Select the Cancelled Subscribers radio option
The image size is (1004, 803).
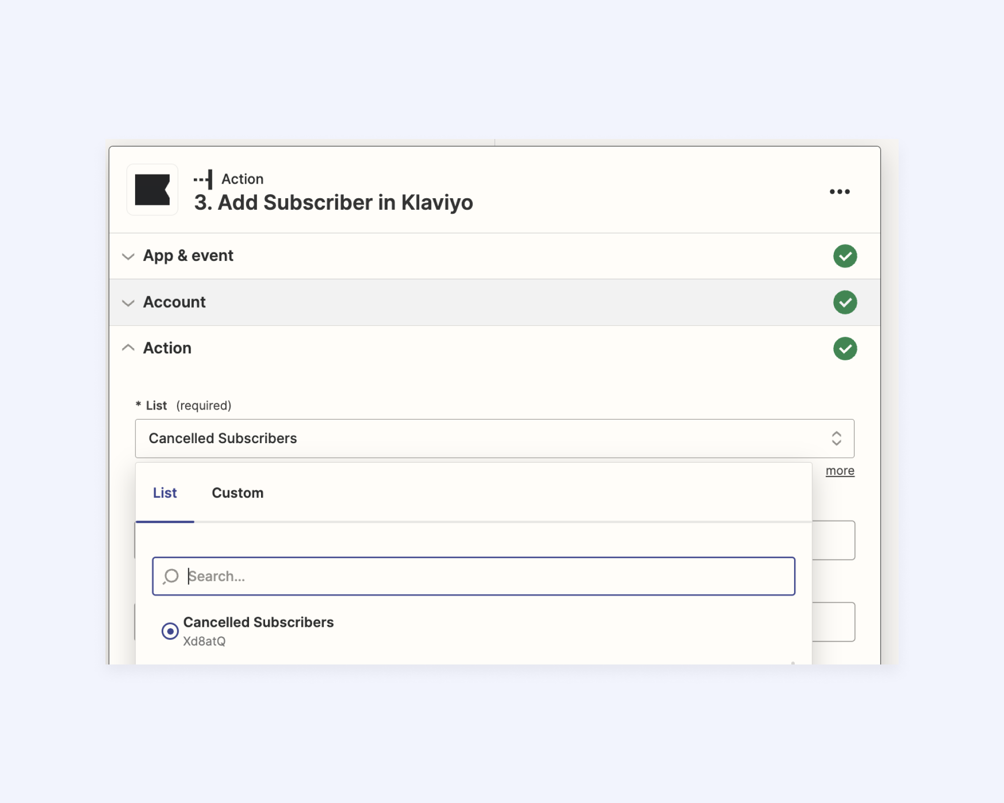pyautogui.click(x=170, y=631)
